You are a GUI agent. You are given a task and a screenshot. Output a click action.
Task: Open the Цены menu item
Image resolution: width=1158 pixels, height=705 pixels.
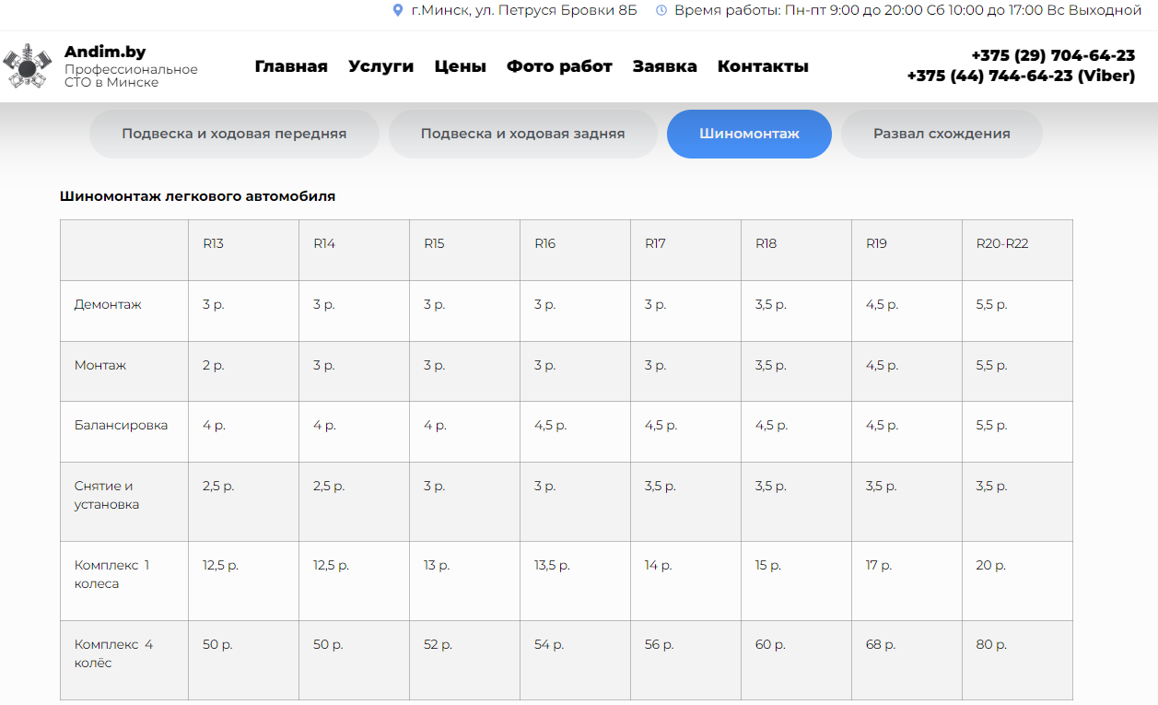click(x=460, y=66)
